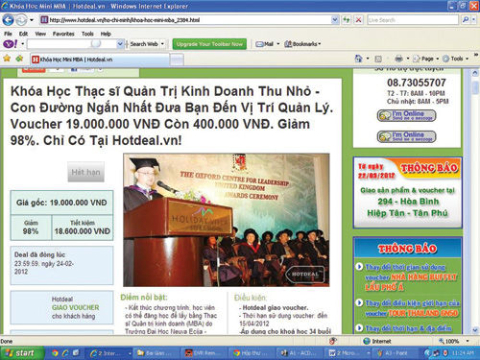Launch Internet Explorer from Quick Launch
480x360 pixels.
point(65,353)
